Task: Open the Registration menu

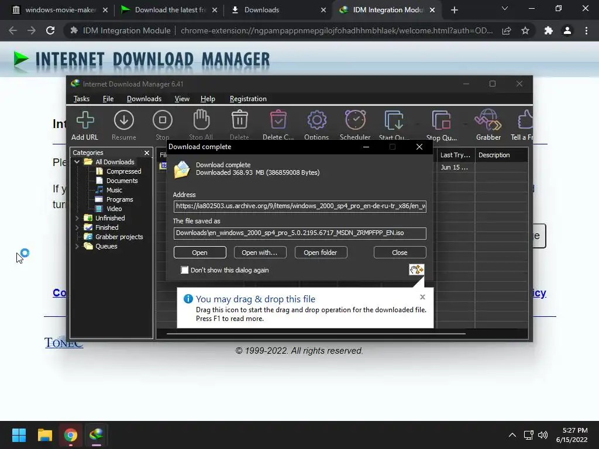Action: (248, 99)
